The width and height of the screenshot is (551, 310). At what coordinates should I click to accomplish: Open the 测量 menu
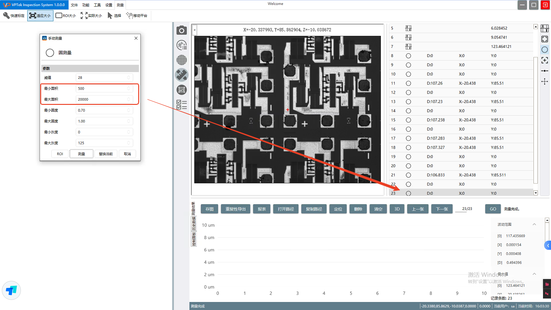pyautogui.click(x=120, y=5)
